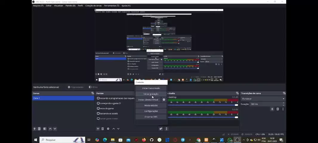Open the Ferramentas menu

[x=111, y=6]
